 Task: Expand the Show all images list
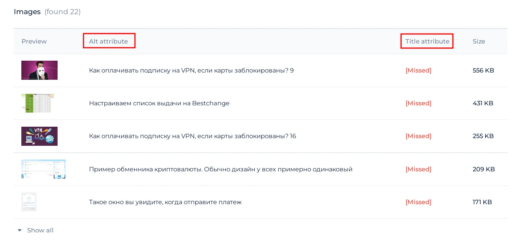coord(40,230)
